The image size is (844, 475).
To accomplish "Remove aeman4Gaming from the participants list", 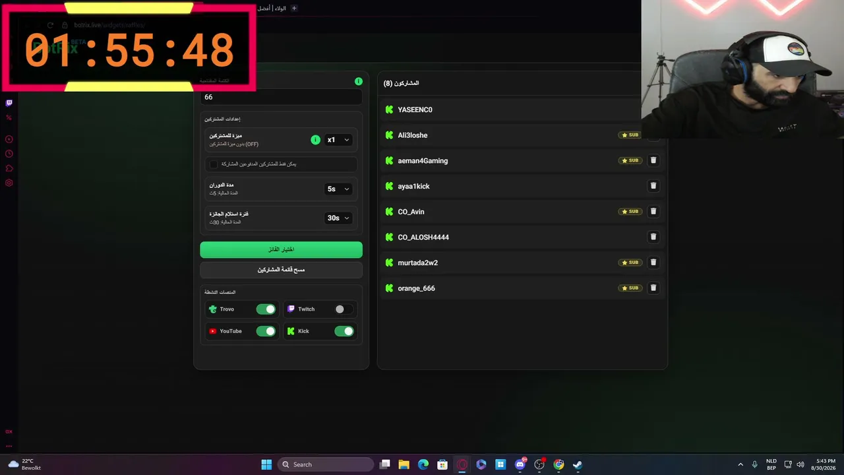I will (653, 160).
